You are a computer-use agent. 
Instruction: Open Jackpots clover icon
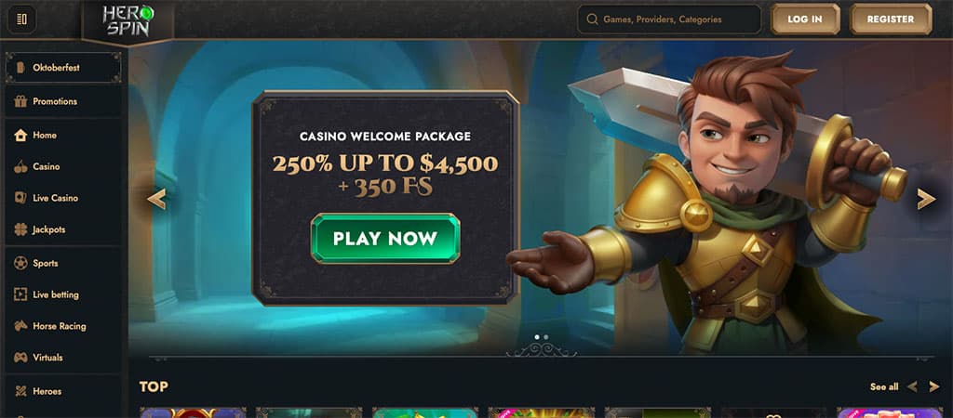coord(20,230)
